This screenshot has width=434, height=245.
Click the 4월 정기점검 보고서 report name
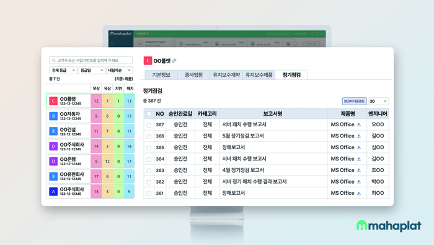(x=243, y=170)
